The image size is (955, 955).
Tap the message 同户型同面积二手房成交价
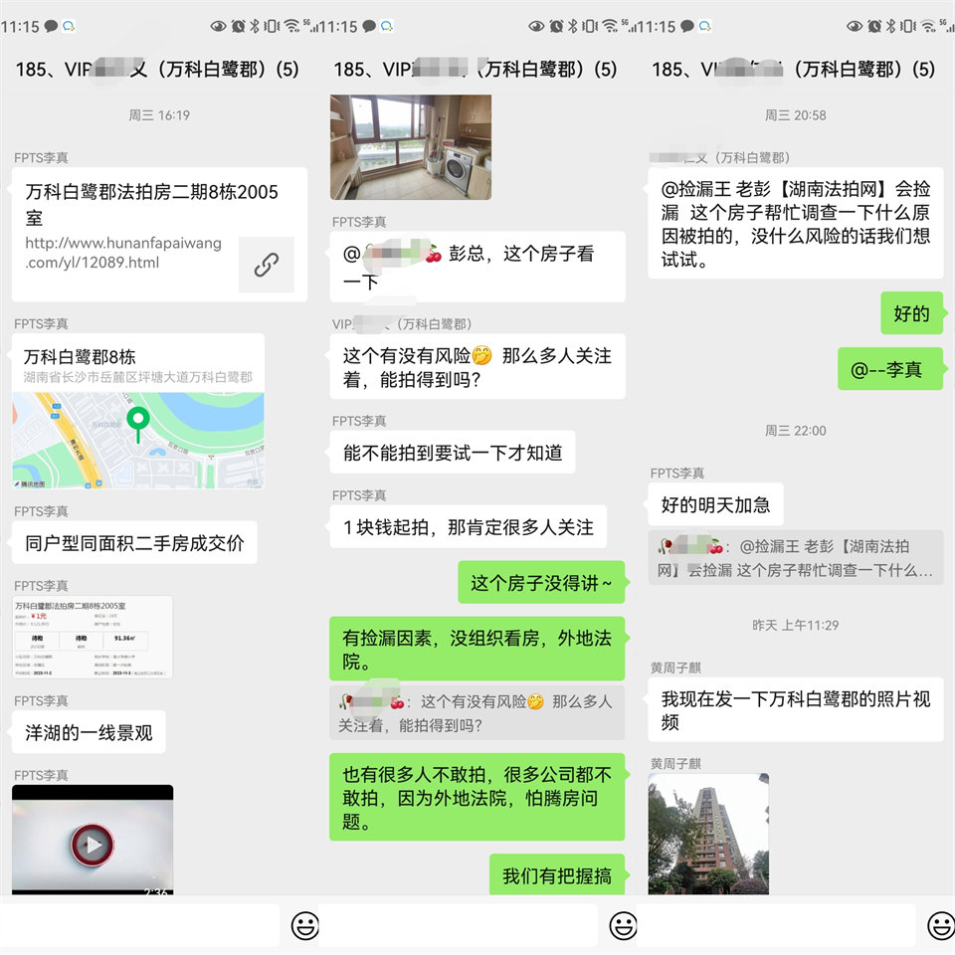[134, 543]
